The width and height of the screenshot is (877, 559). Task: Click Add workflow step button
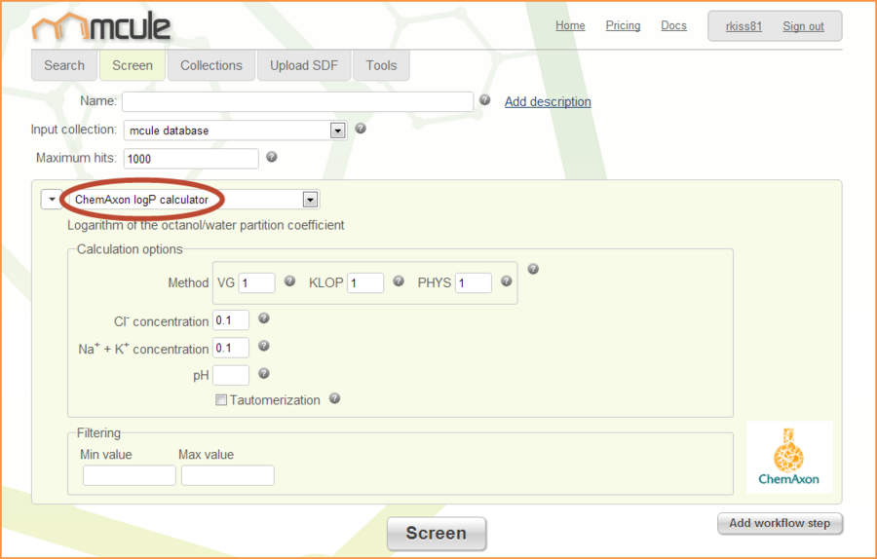(780, 523)
